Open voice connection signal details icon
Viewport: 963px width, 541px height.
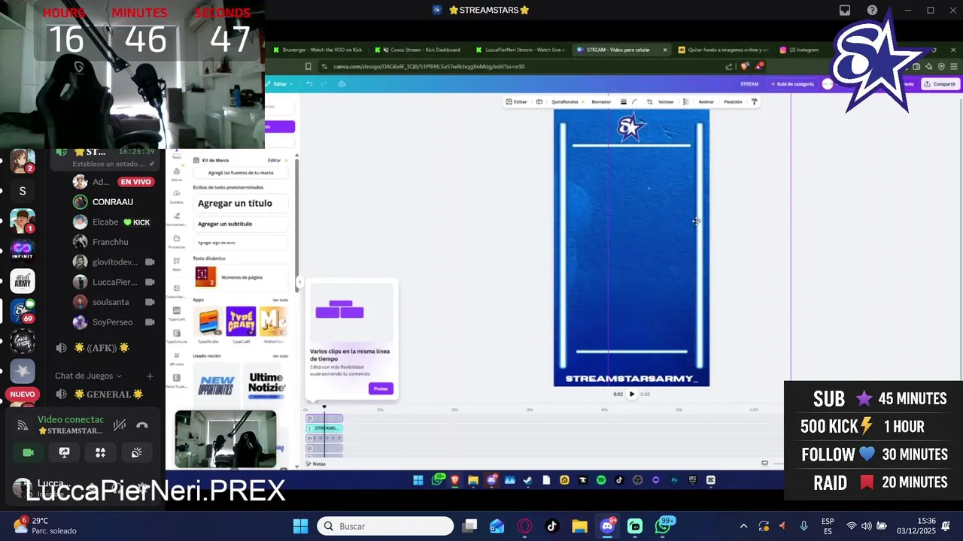tap(23, 425)
